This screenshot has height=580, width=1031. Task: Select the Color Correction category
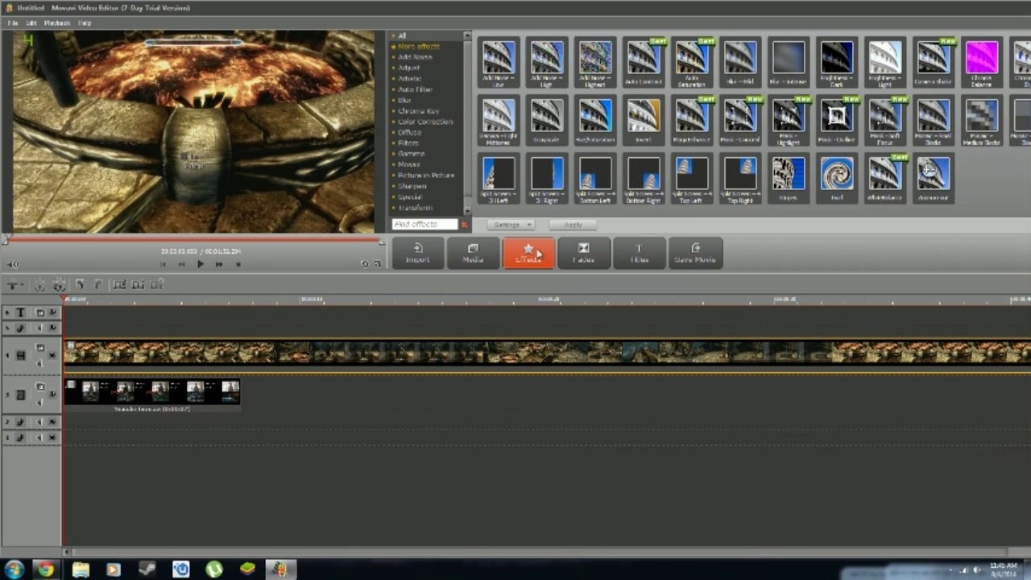(x=425, y=122)
